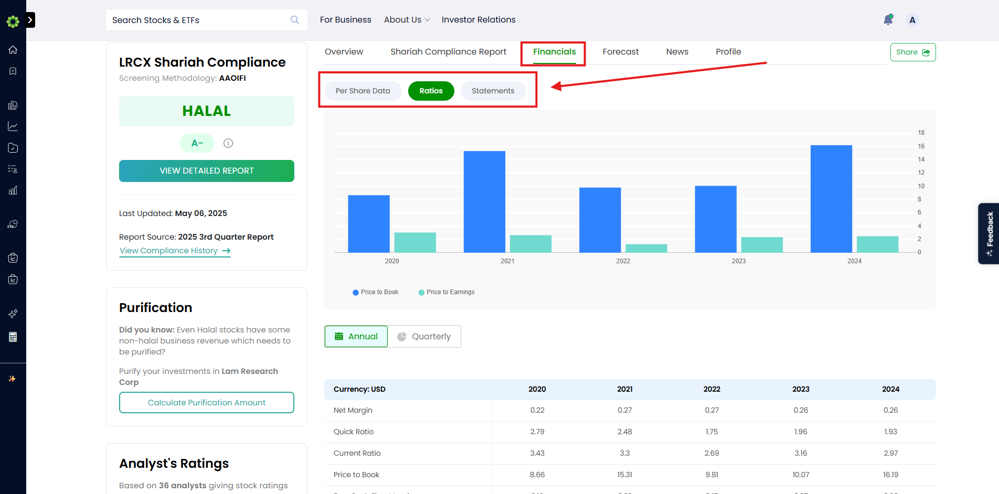Go to Home via the sidebar house icon
Image resolution: width=999 pixels, height=494 pixels.
[13, 50]
